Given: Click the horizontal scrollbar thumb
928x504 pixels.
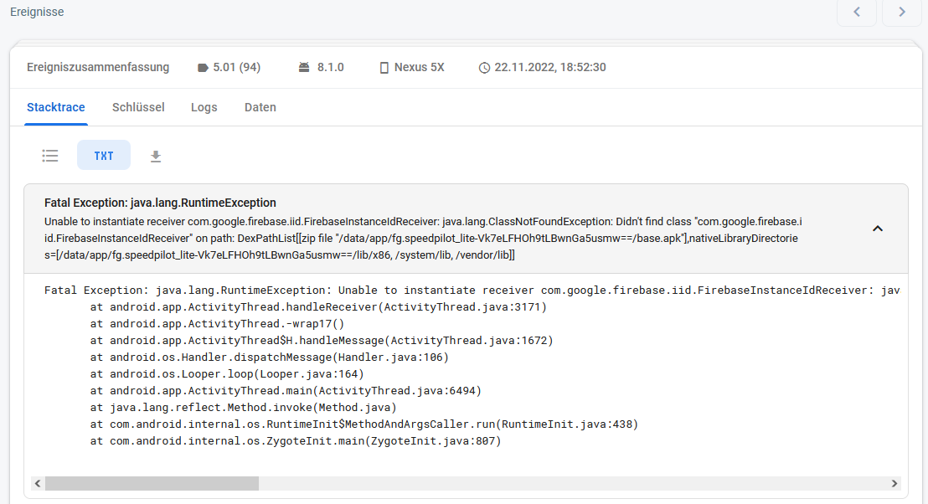Looking at the screenshot, I should 152,484.
